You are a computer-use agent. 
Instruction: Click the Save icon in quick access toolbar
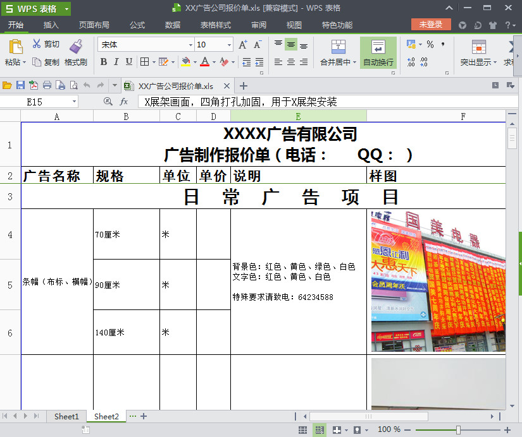click(x=20, y=84)
